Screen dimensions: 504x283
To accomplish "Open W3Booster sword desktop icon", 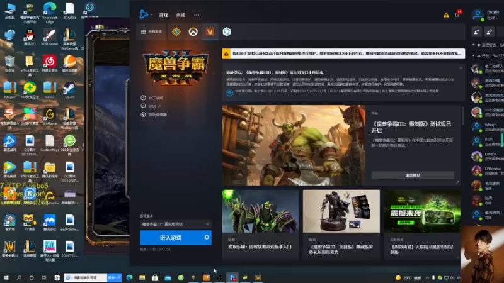I will (x=50, y=37).
